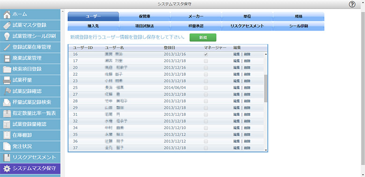The width and height of the screenshot is (365, 177).
Task: Click 削除 link for user 31
Action: pyautogui.click(x=247, y=115)
